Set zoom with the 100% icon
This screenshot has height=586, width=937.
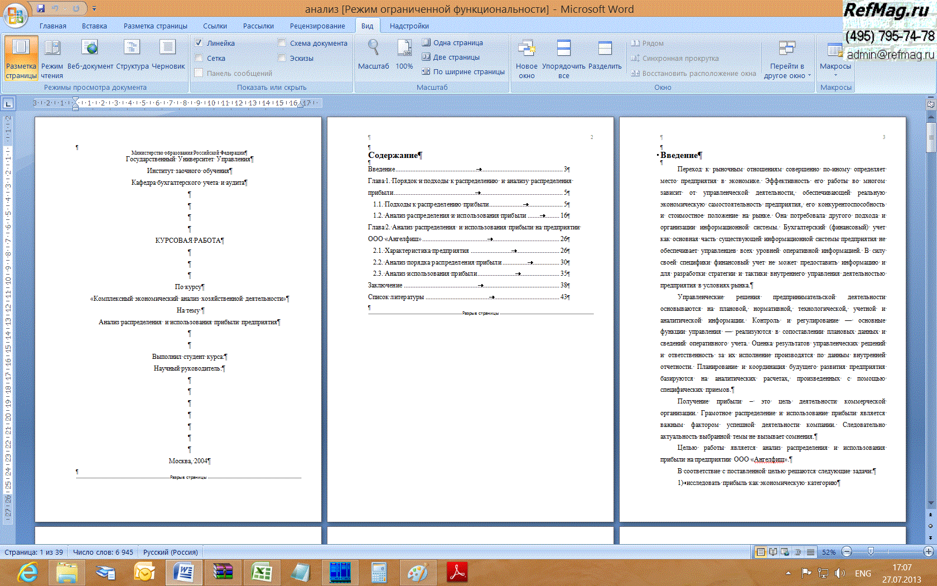[404, 49]
